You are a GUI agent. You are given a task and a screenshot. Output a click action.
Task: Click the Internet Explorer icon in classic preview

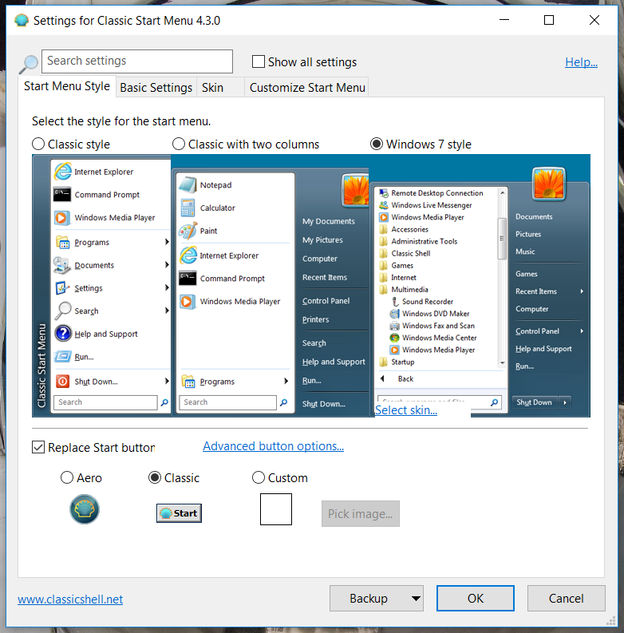(x=62, y=172)
